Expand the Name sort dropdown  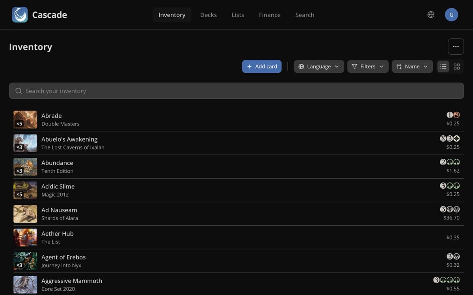pos(412,66)
